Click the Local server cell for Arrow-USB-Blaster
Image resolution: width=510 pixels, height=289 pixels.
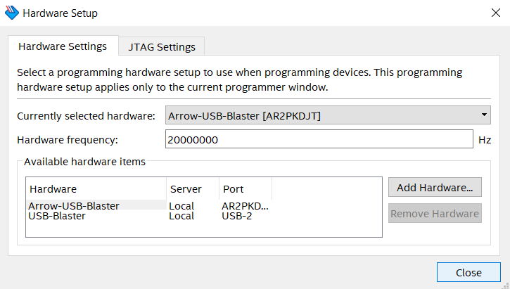[181, 206]
